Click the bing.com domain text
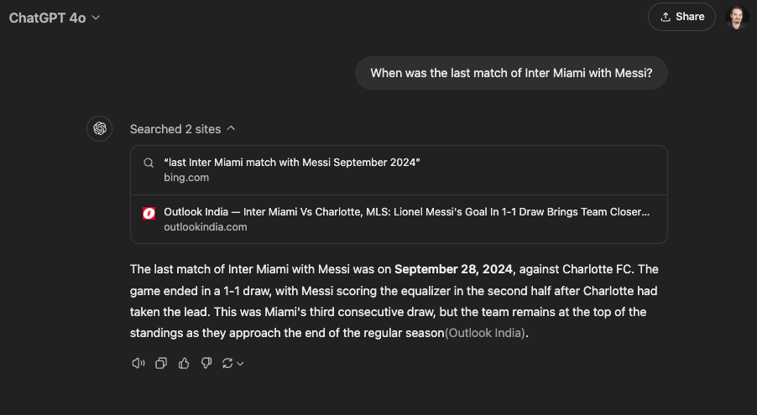Viewport: 757px width, 415px height. pos(186,178)
